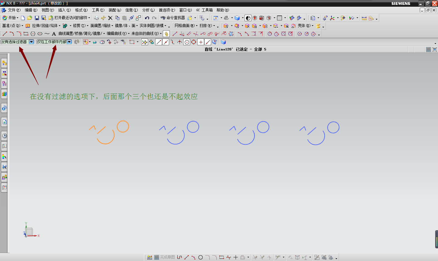This screenshot has width=438, height=261.
Task: Click the Measure Distance ruler icon
Action: coord(364,18)
